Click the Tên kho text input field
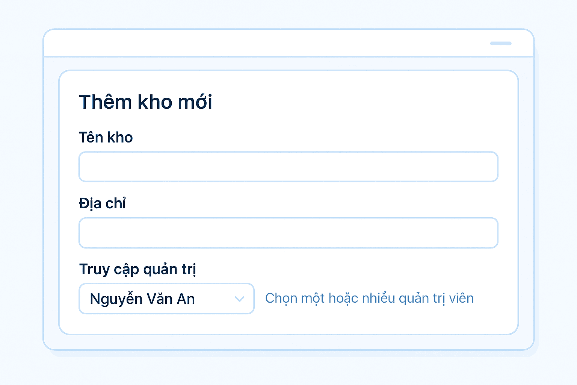This screenshot has height=385, width=577. 288,167
